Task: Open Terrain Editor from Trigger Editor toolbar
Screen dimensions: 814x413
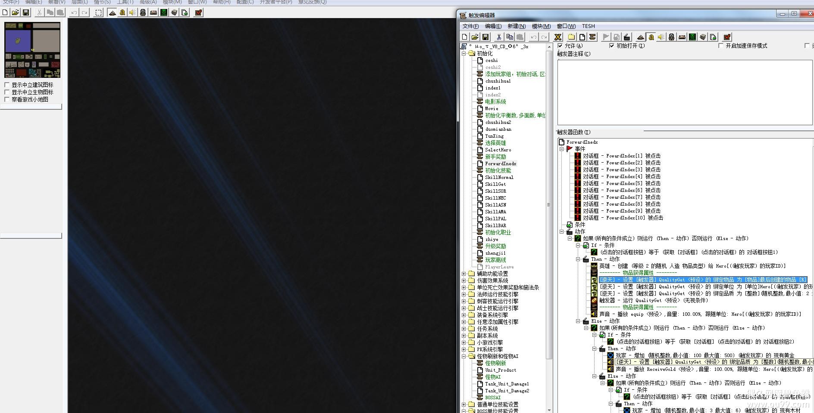Action: [641, 37]
